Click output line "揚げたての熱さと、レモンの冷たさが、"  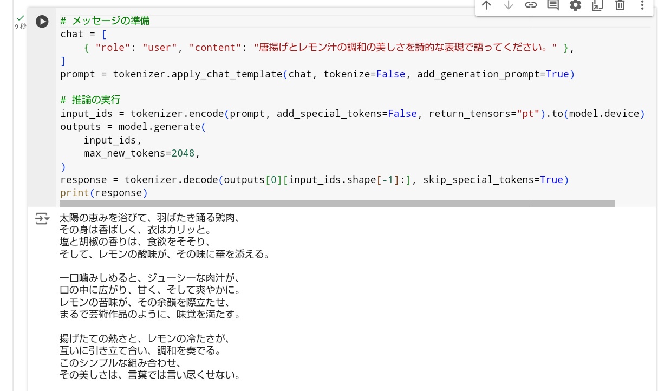click(x=145, y=339)
